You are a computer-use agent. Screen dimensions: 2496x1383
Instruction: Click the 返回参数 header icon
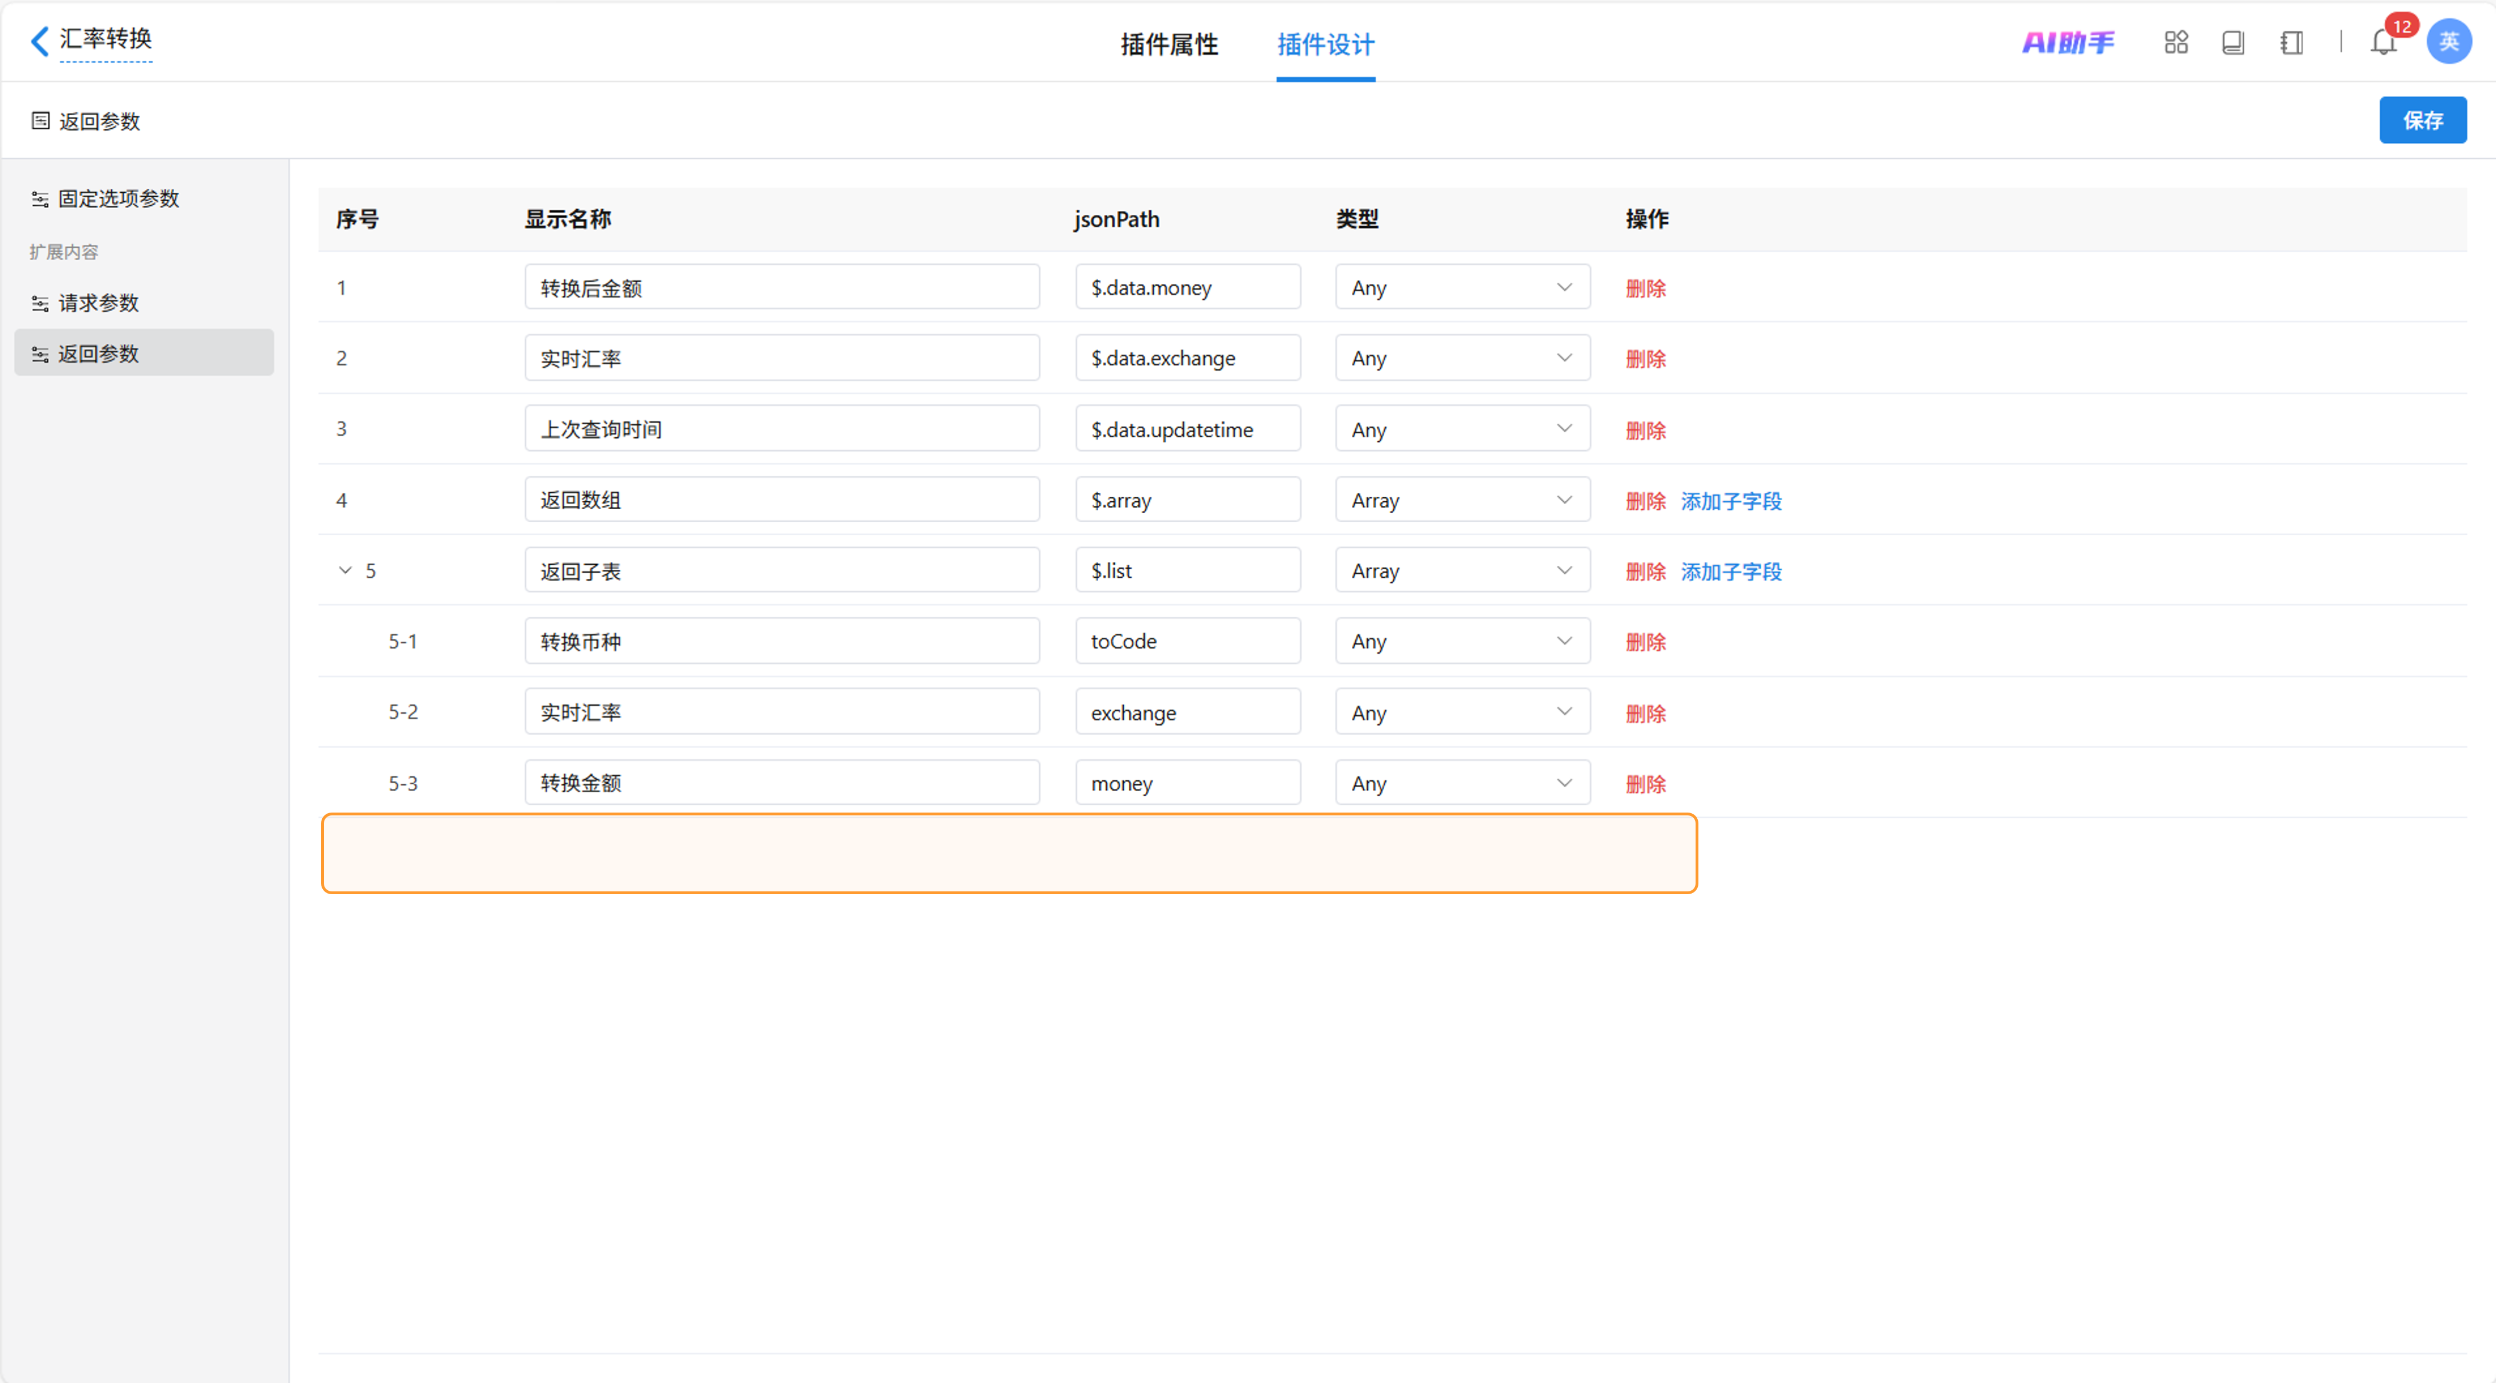pos(41,121)
